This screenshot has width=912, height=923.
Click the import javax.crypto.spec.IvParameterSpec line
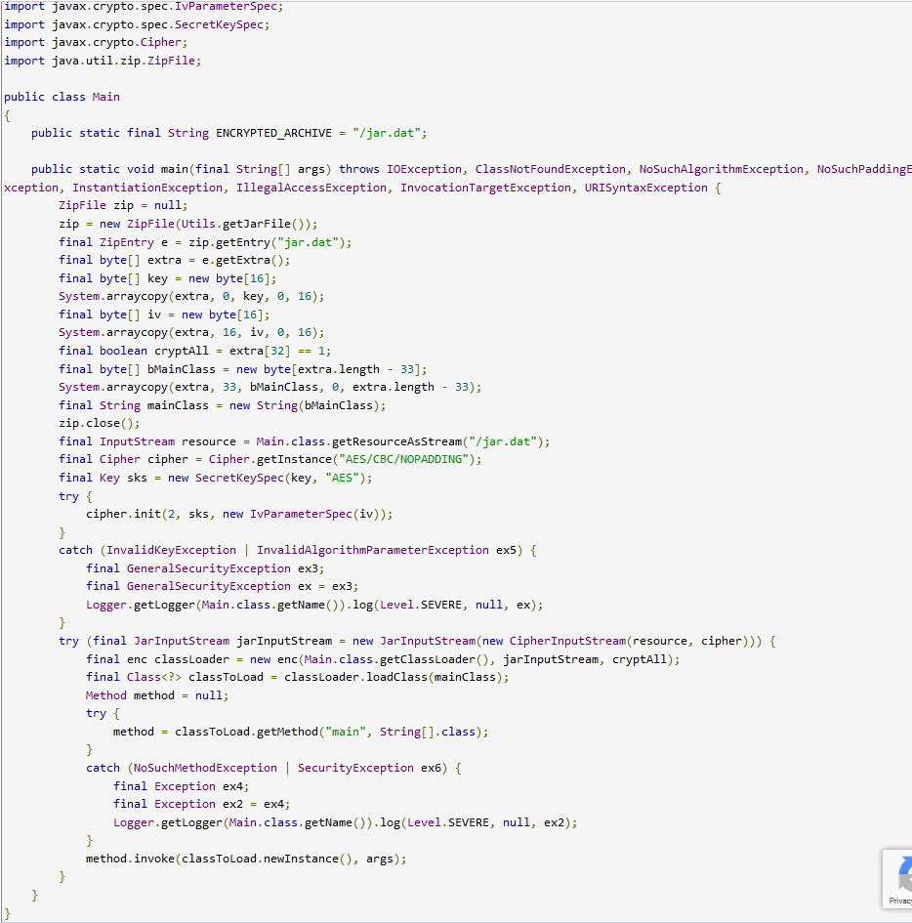coord(144,7)
